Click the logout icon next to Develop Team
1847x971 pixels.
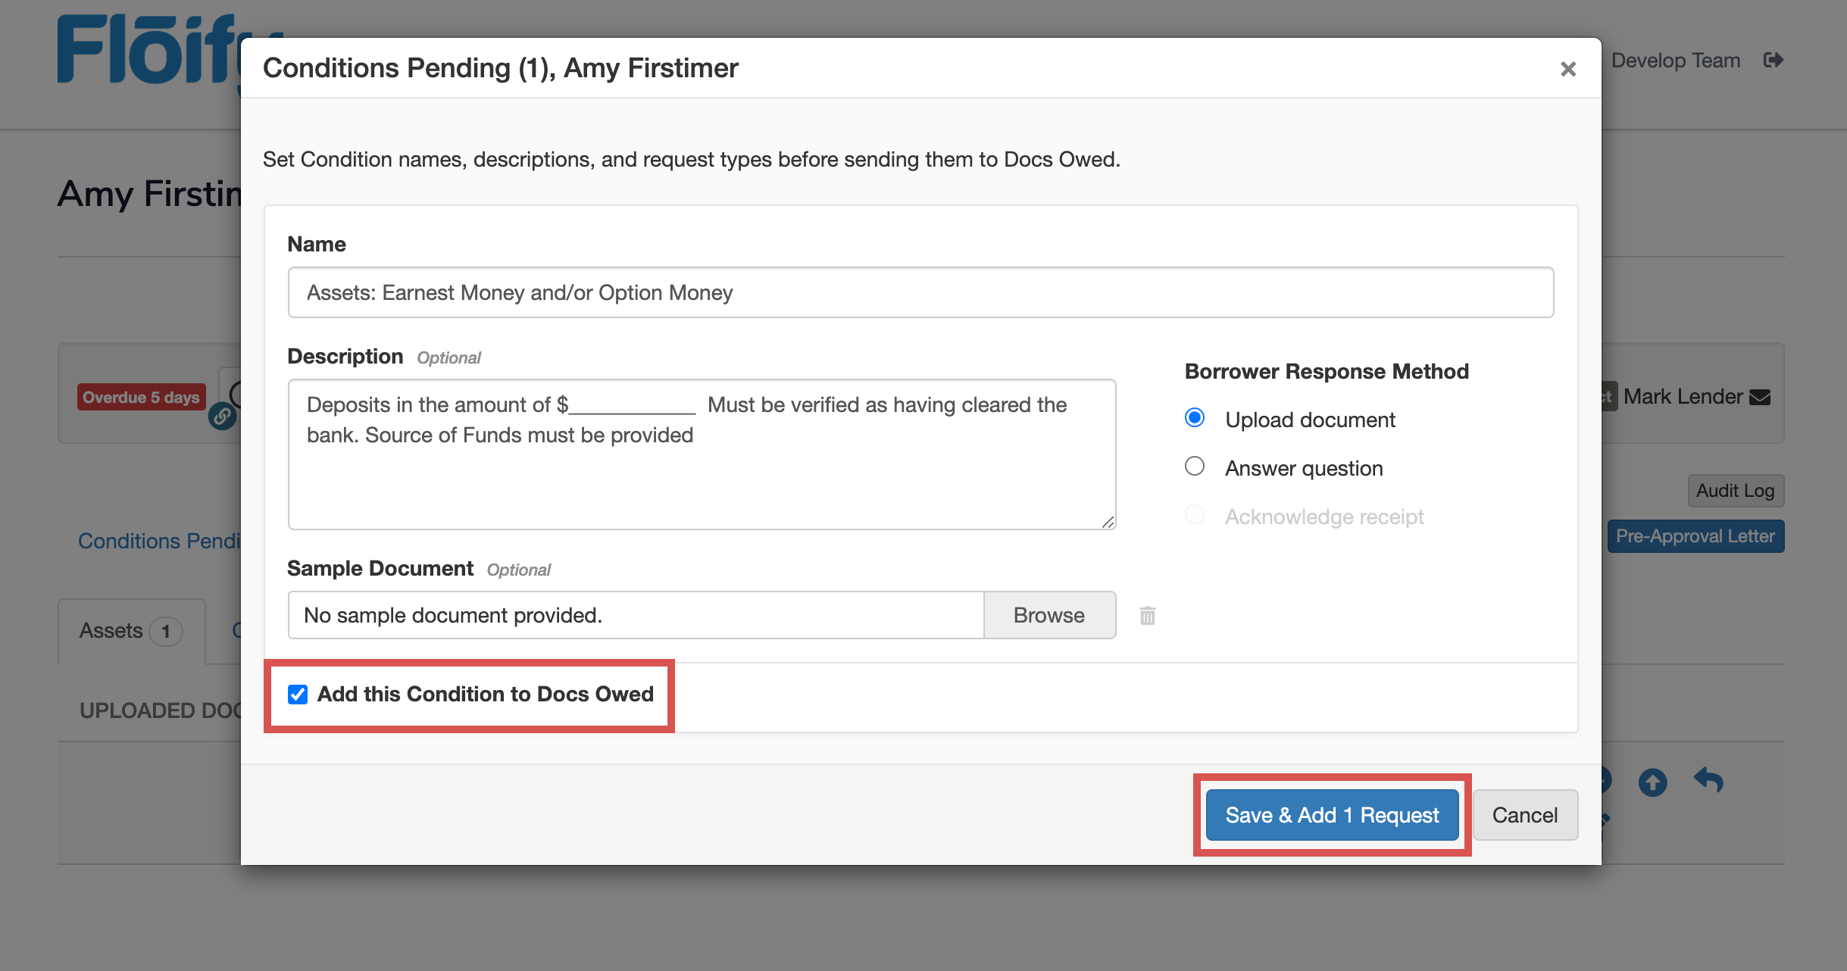1773,60
